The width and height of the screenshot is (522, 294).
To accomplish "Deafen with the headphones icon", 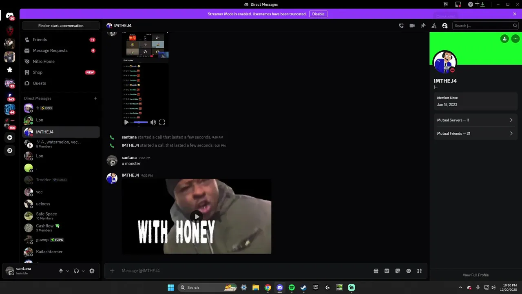I will pos(76,271).
